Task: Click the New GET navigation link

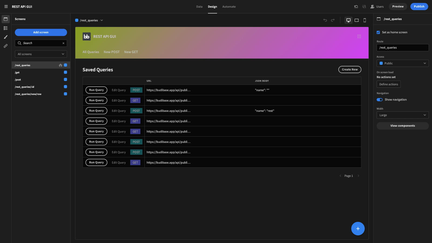Action: pos(131,52)
